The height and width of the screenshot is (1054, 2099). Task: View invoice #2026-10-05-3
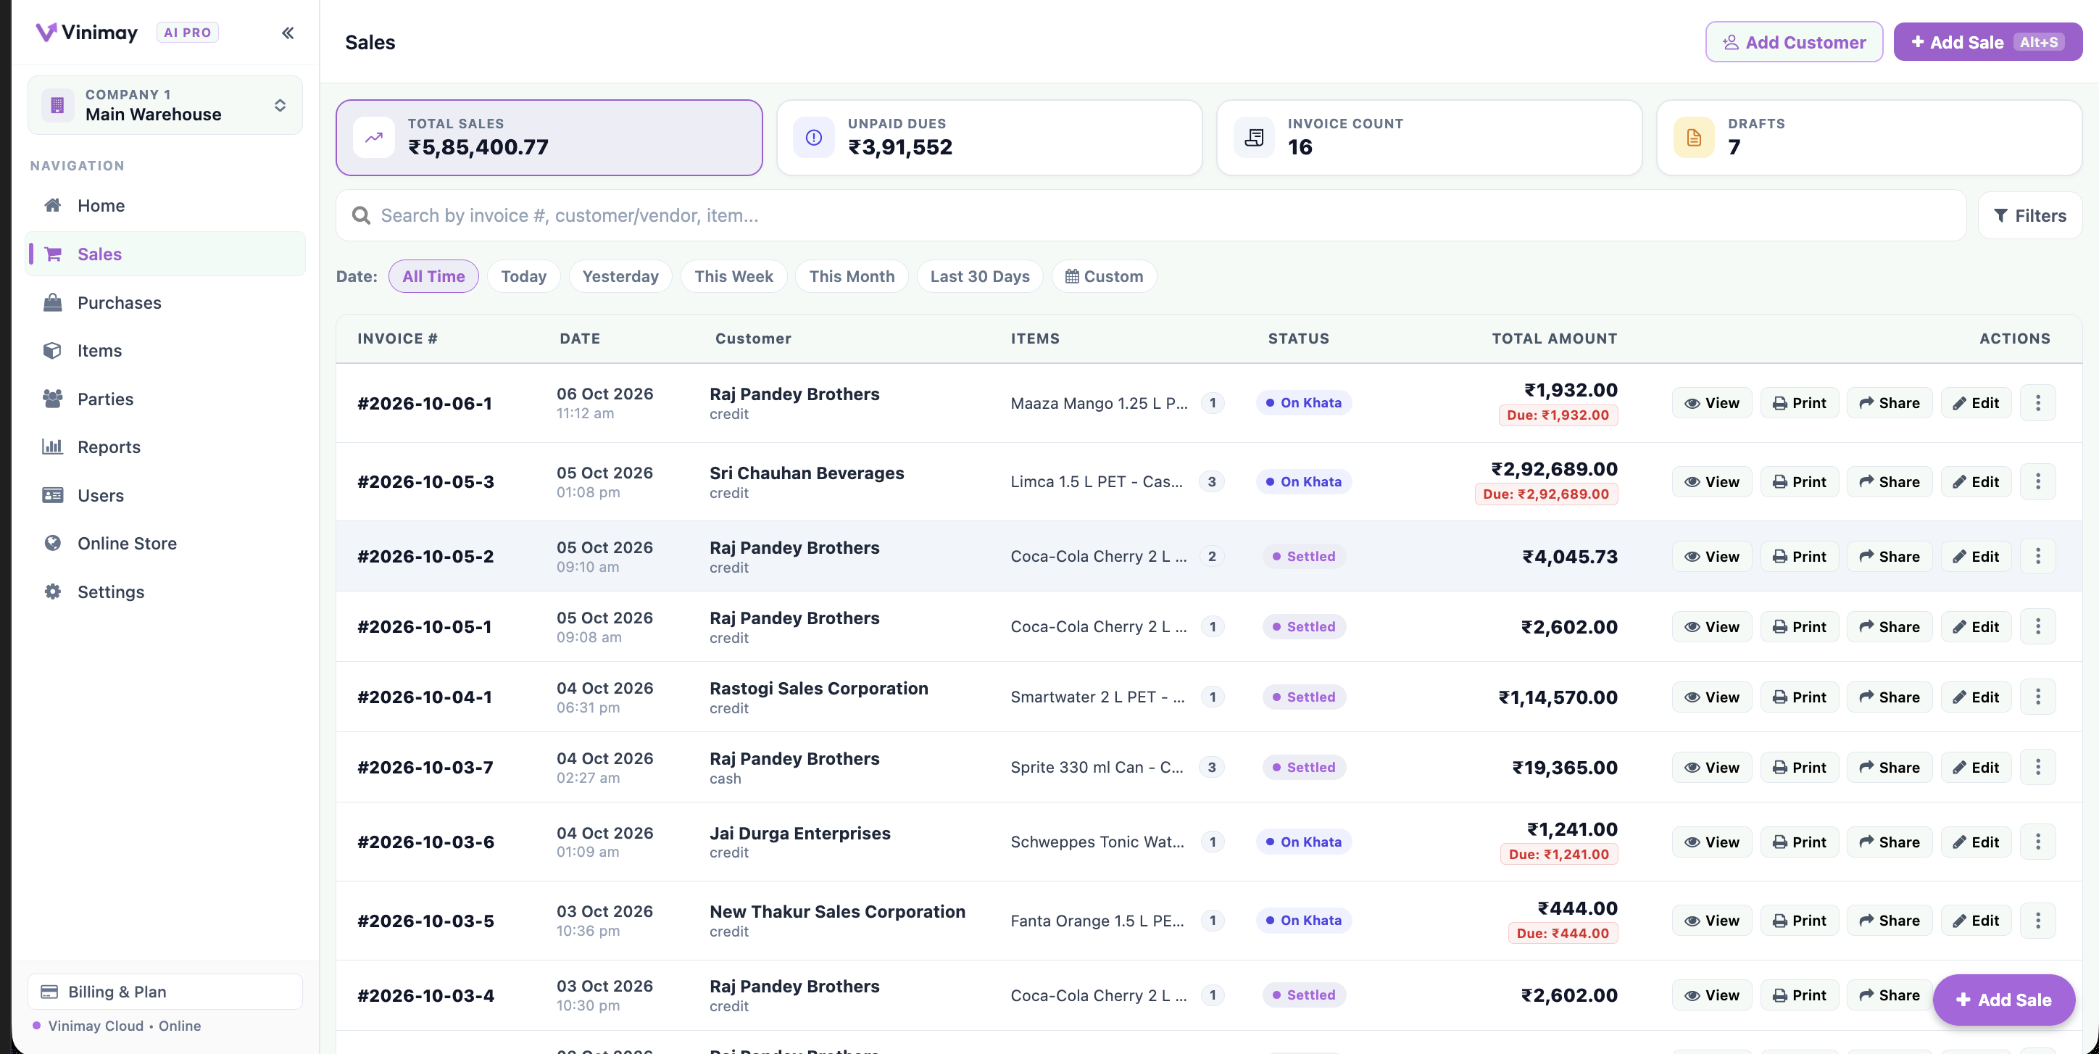click(1712, 482)
